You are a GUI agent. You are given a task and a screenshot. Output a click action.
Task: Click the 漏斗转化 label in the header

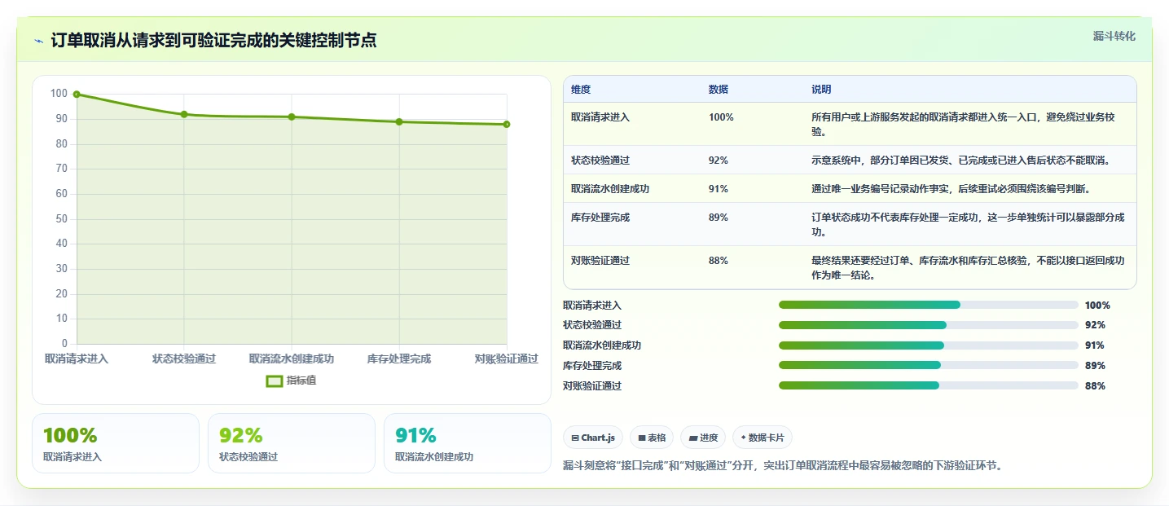coord(1114,36)
